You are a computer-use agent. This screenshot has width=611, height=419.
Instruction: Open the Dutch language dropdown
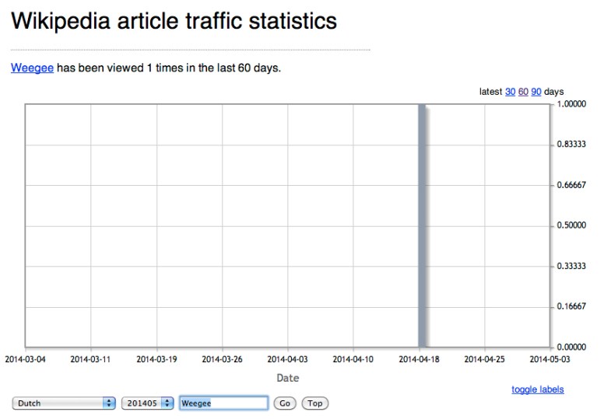pos(64,403)
